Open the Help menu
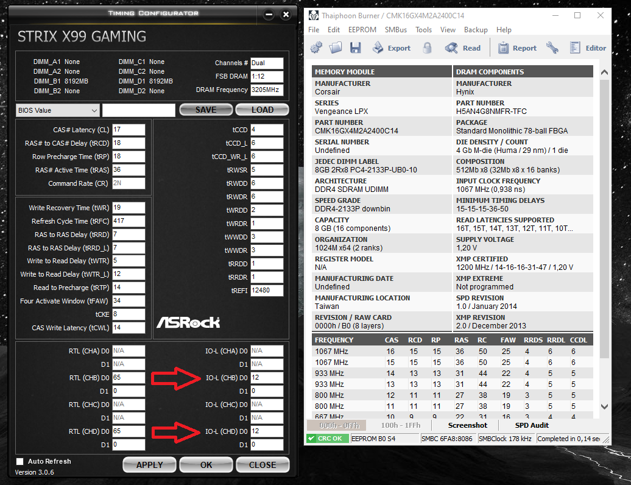Screen dimensions: 631x485 (x=504, y=30)
